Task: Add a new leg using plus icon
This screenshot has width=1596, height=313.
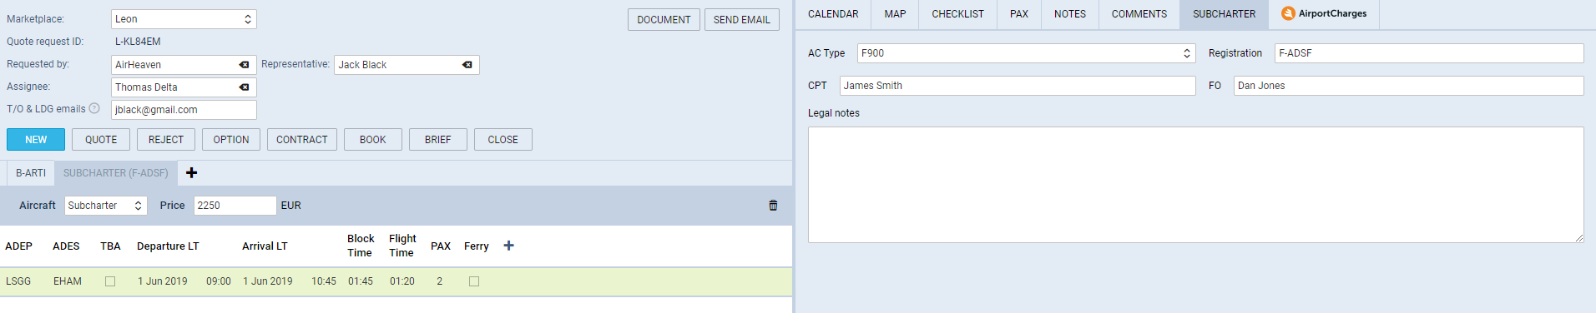Action: [x=508, y=246]
